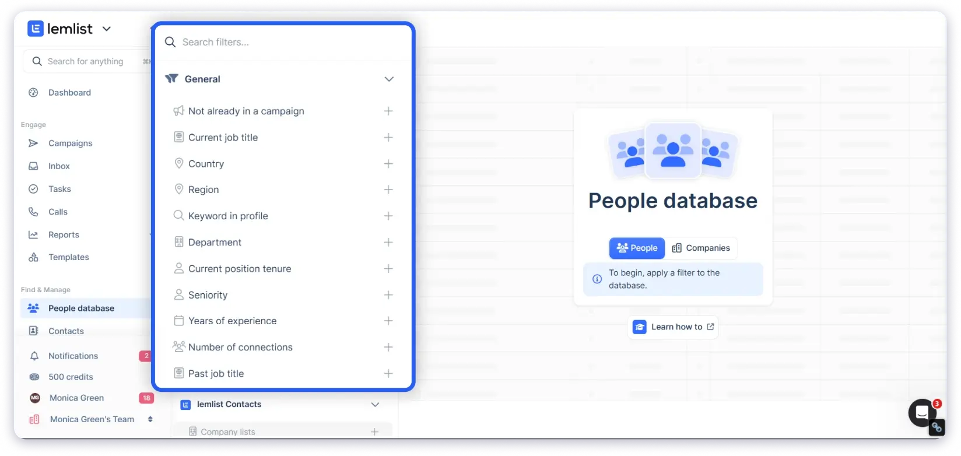The image size is (961, 456).
Task: Choose the Past job title label
Action: pyautogui.click(x=216, y=373)
